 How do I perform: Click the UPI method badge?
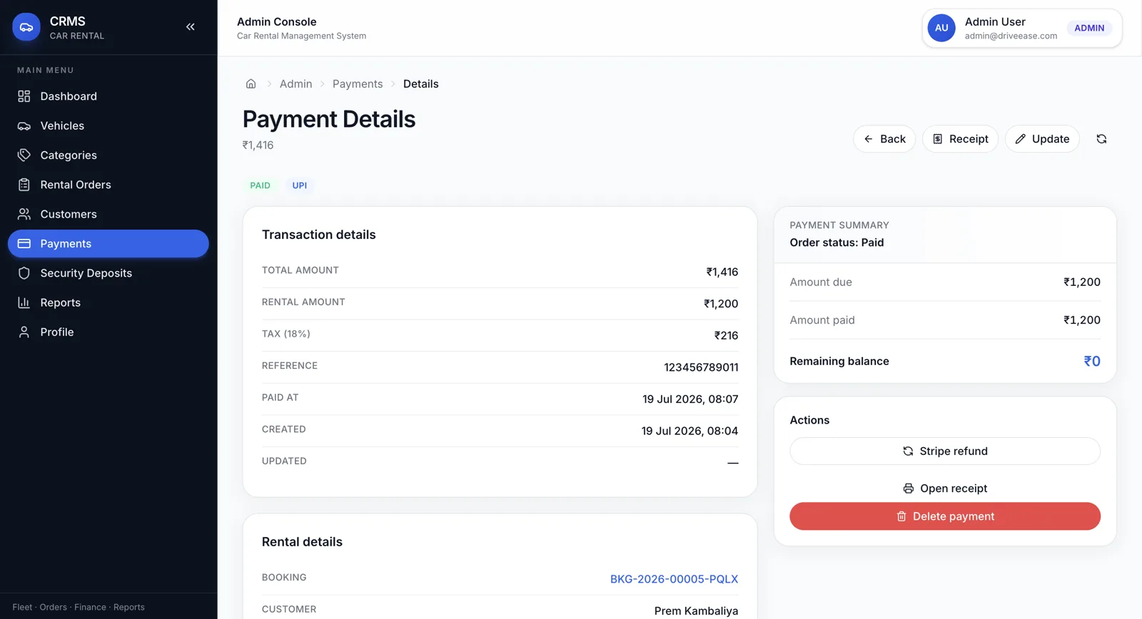[x=300, y=185]
